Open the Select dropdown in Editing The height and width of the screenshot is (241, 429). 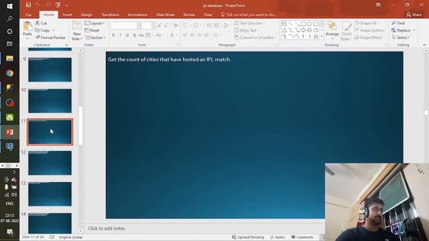tap(401, 37)
